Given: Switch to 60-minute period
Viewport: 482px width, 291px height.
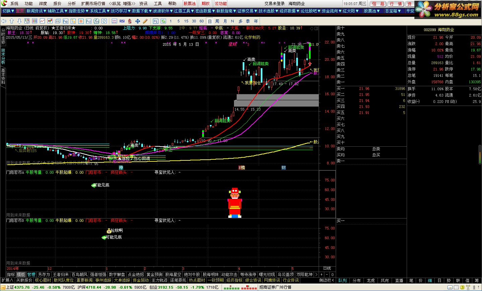Looking at the screenshot, I should point(202,21).
